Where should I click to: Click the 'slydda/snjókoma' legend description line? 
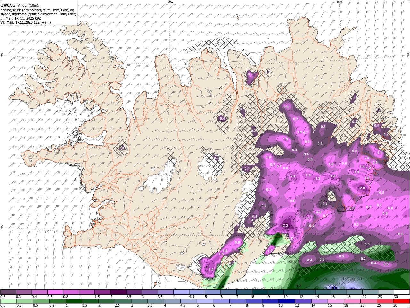coord(38,14)
